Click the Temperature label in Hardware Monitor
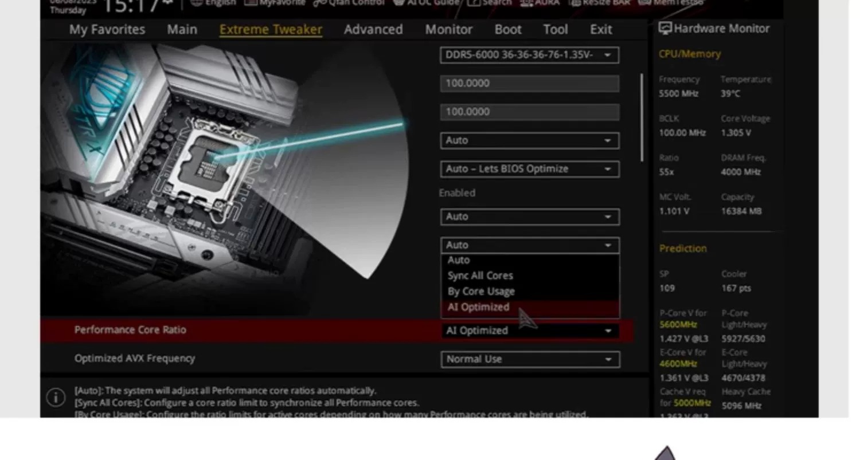 [746, 80]
